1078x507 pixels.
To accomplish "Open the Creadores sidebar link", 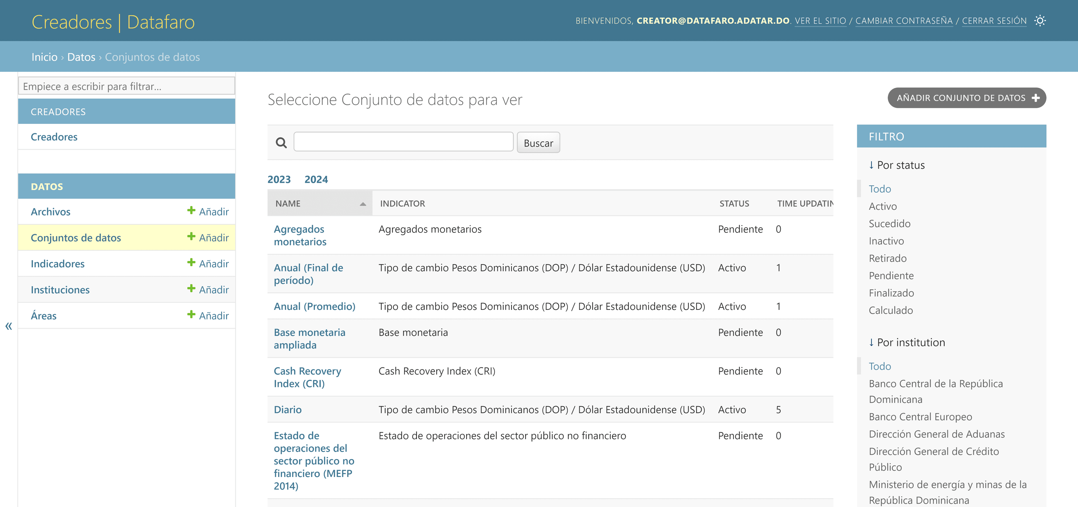I will coord(54,137).
